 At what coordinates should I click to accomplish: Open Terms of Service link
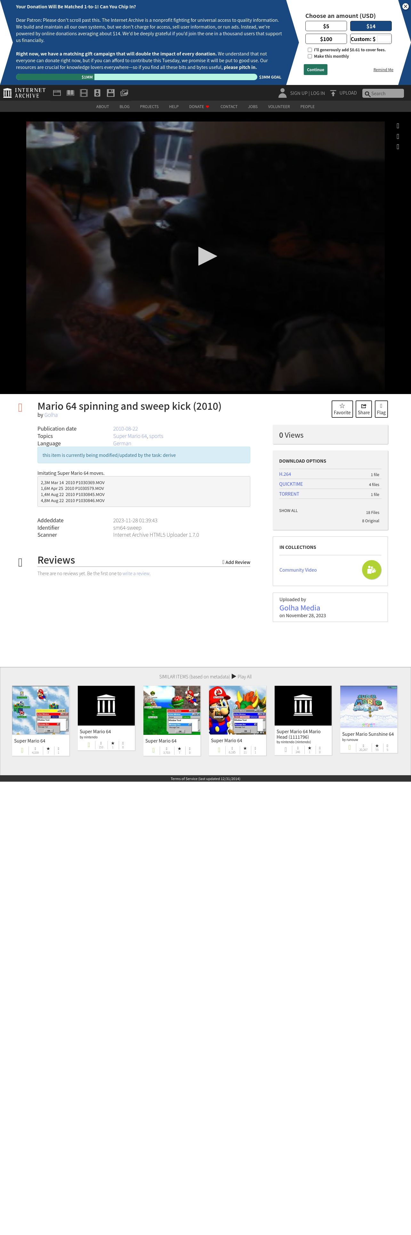click(205, 778)
